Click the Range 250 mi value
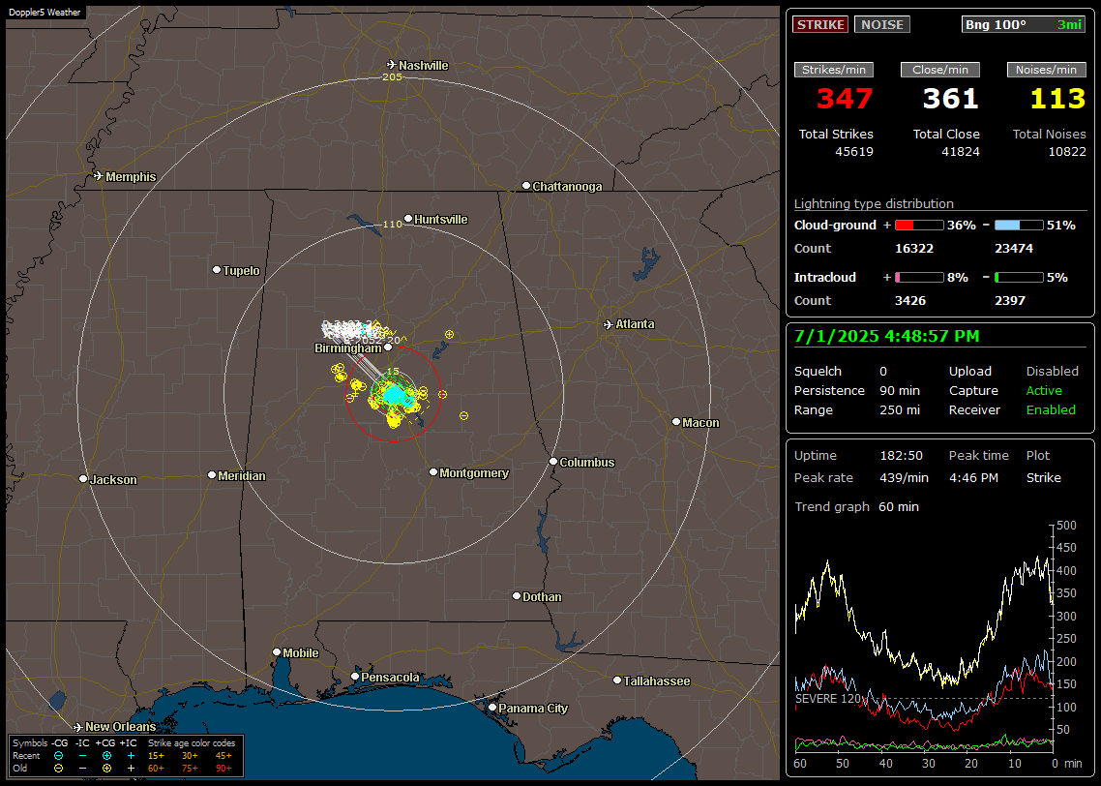The image size is (1101, 786). point(900,410)
